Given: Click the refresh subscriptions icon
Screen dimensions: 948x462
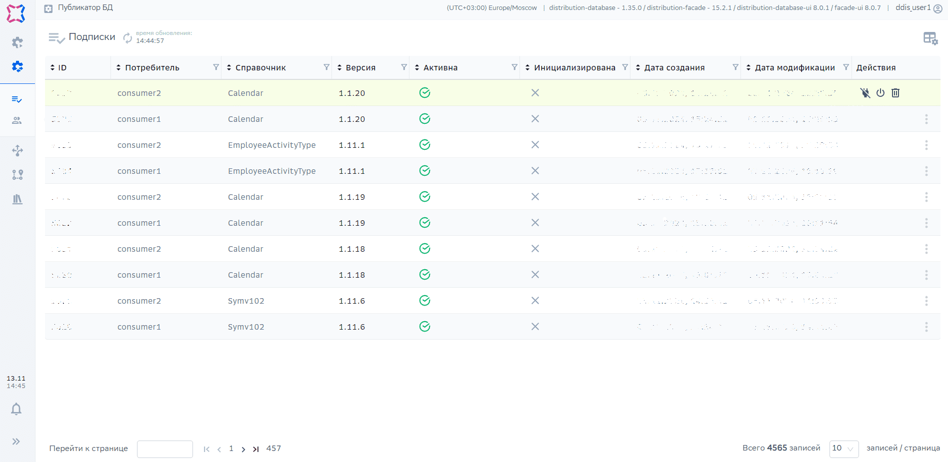Looking at the screenshot, I should pos(127,38).
